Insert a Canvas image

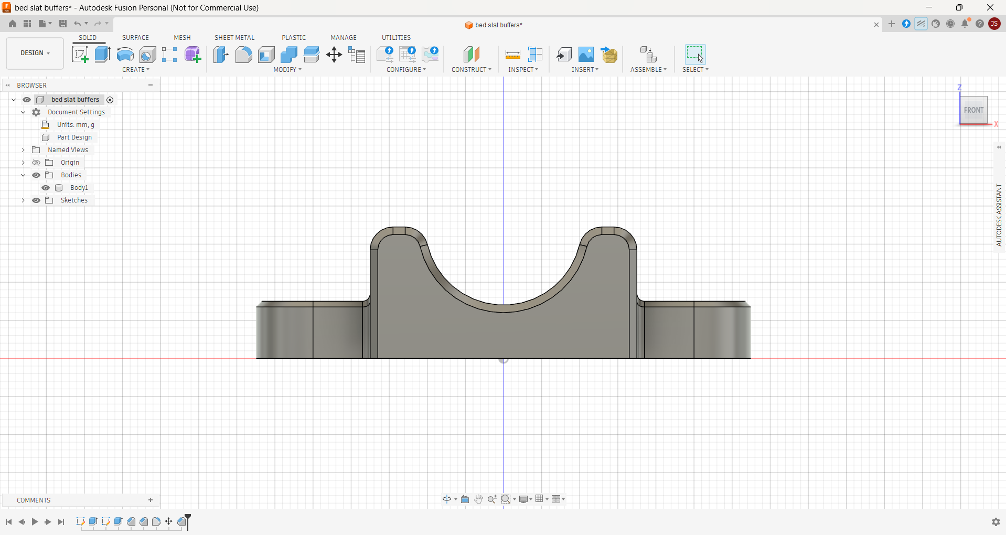tap(586, 55)
